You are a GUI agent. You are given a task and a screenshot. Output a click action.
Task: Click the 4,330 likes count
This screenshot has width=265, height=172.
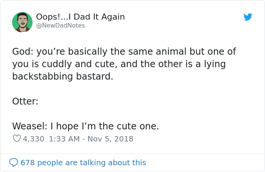34,139
